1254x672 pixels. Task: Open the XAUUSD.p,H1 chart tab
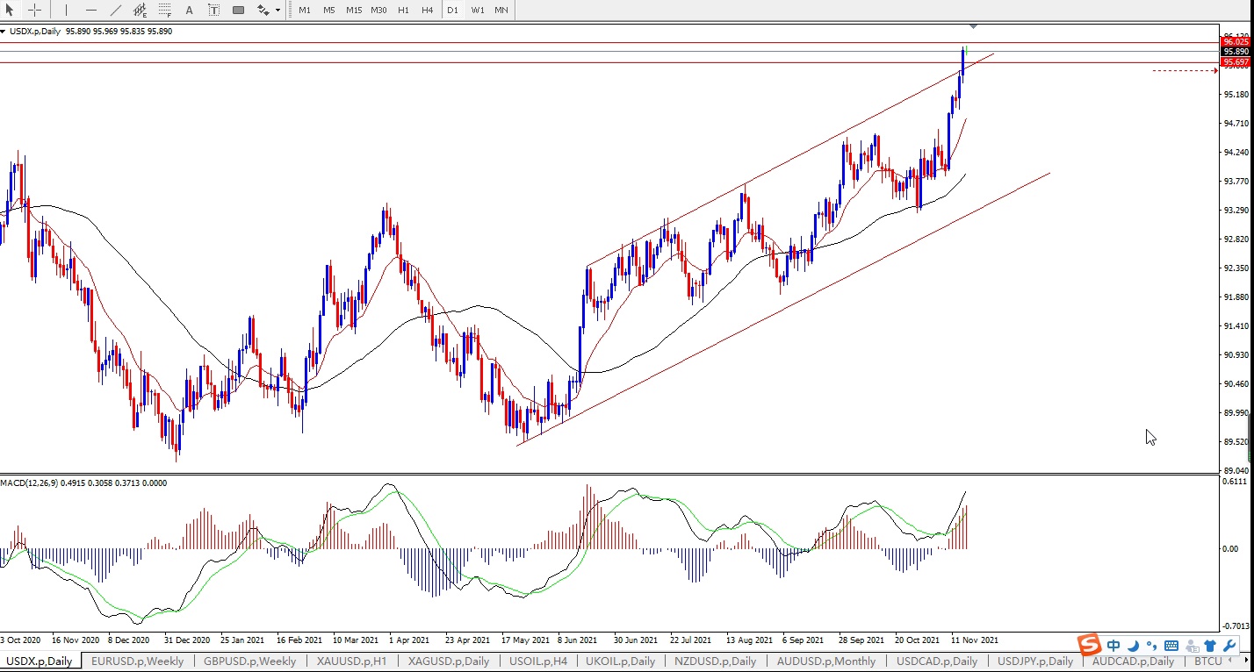[352, 661]
